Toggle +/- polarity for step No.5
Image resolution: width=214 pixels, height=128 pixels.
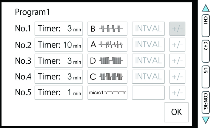click(x=177, y=93)
